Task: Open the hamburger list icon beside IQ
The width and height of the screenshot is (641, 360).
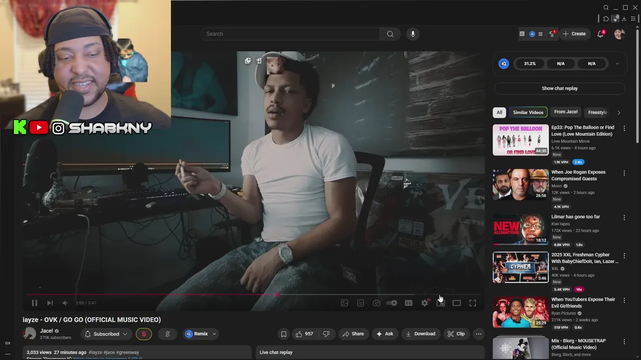Action: 540,34
